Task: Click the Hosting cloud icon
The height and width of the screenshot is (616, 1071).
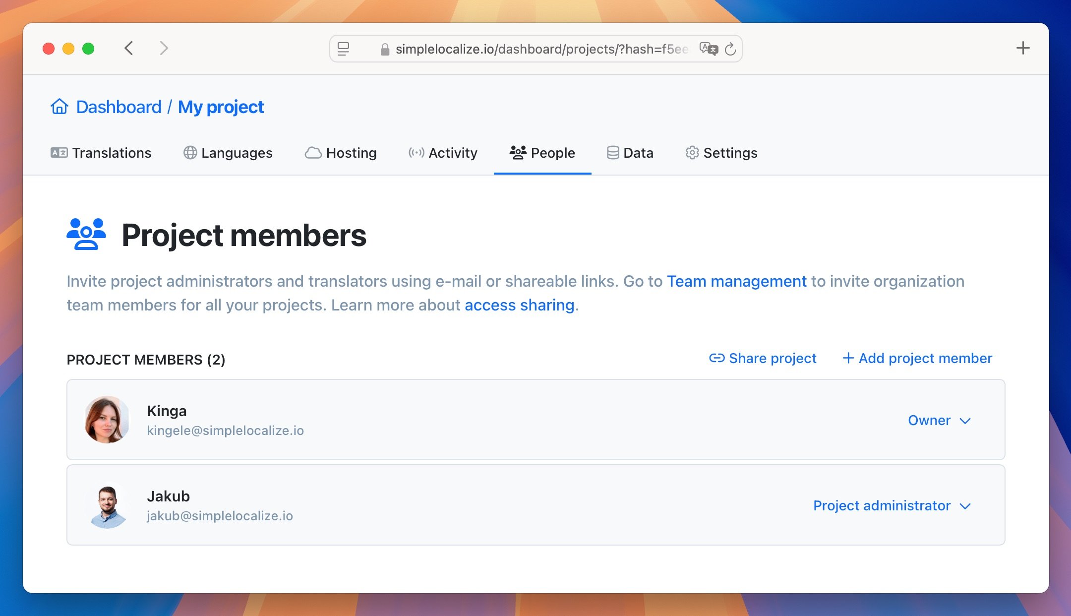Action: (312, 152)
